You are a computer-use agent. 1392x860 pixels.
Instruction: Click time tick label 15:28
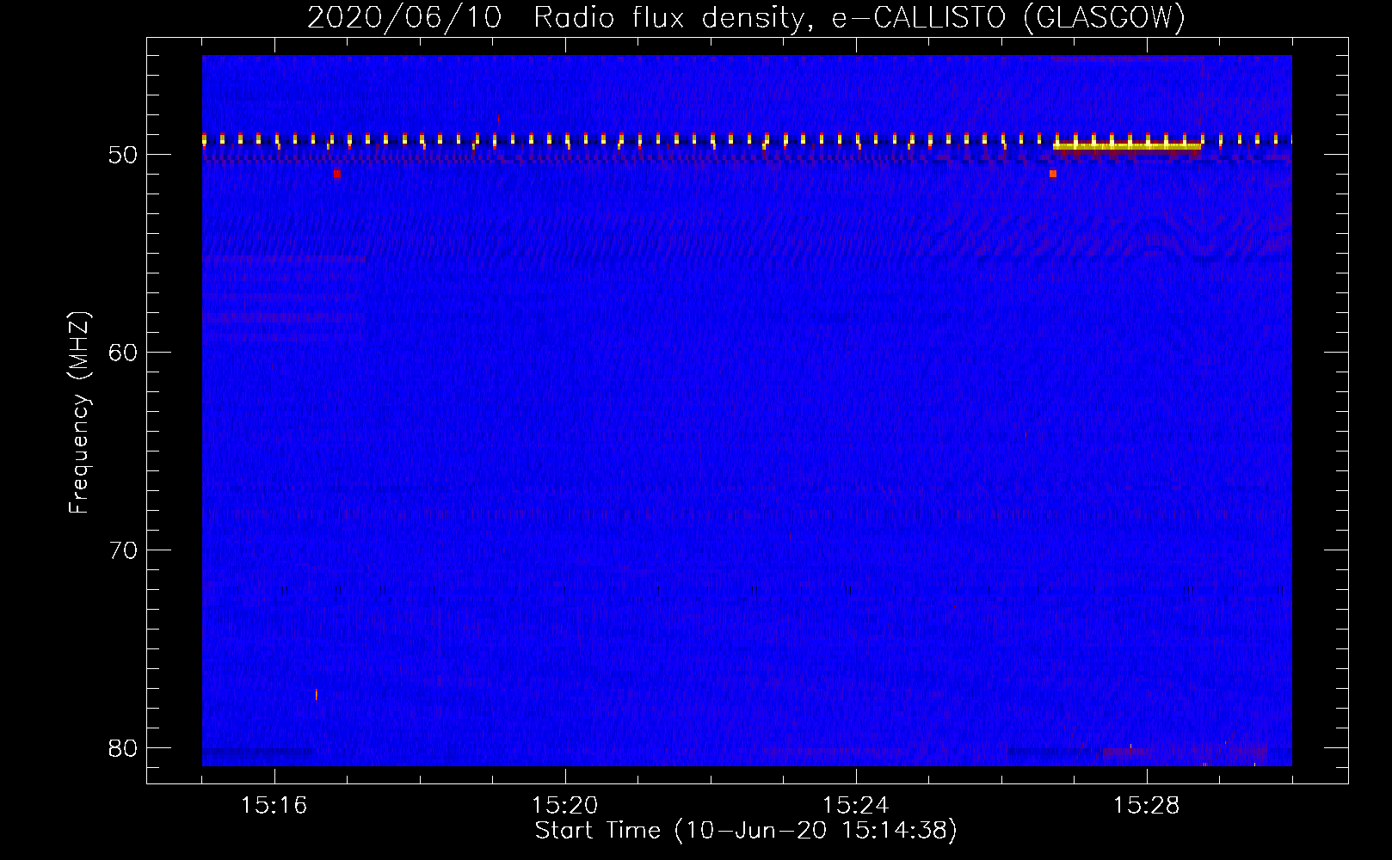pos(1146,806)
